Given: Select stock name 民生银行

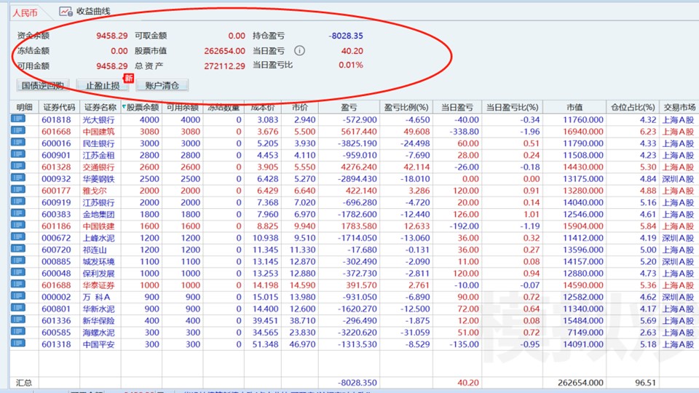Looking at the screenshot, I should click(98, 143).
